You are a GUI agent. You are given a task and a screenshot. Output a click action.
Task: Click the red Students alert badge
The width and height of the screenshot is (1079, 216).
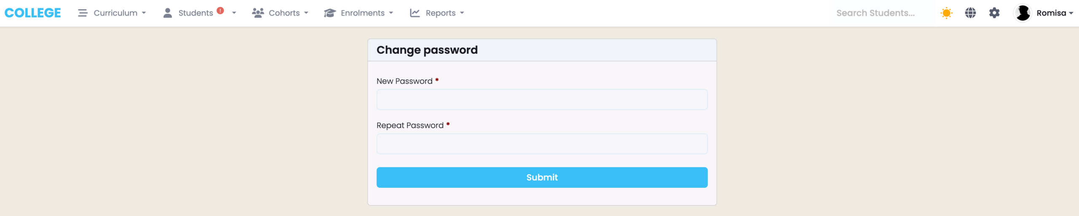(x=220, y=11)
